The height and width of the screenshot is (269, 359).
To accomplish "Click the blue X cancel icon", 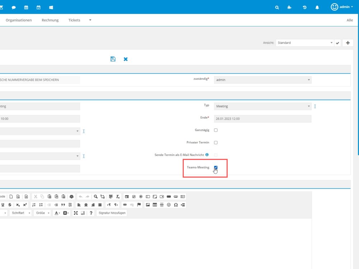I will pos(126,59).
